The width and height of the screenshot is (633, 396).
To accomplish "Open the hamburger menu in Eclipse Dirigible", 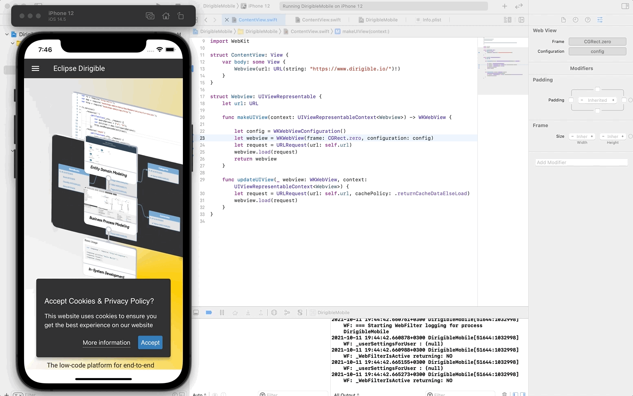I will point(35,68).
